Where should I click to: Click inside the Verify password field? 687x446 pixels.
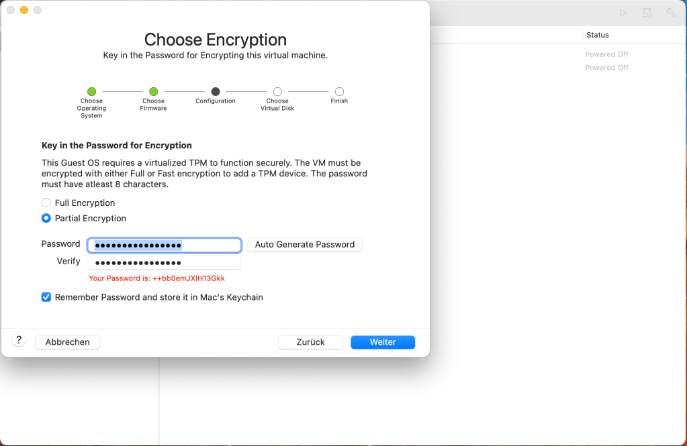[163, 262]
